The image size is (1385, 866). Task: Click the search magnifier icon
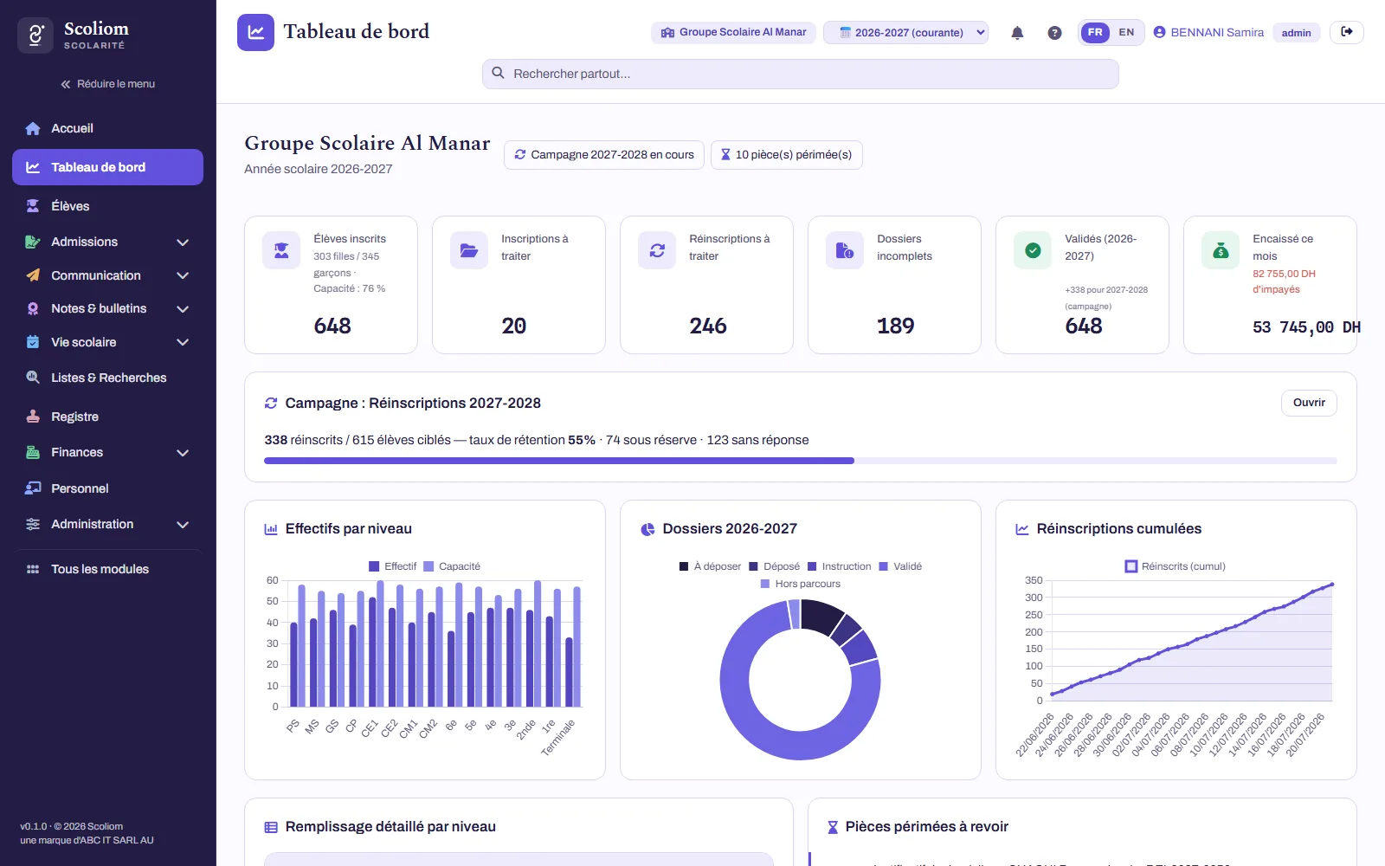[x=498, y=74]
